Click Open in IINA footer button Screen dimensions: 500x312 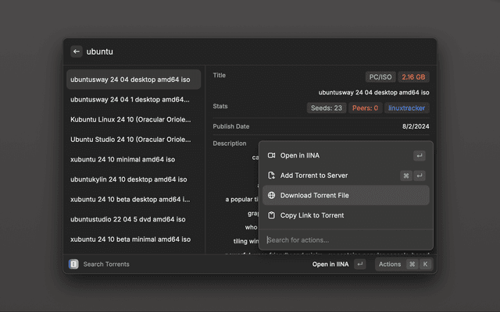[330, 264]
